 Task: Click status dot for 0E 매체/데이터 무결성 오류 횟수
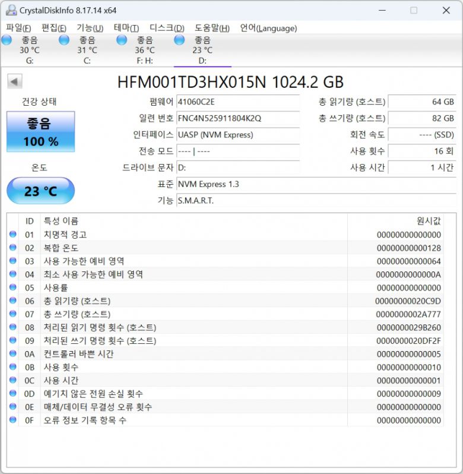12,407
